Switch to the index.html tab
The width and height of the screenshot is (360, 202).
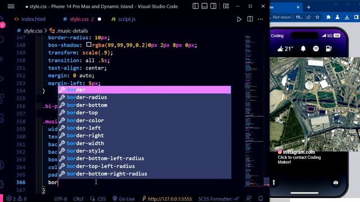pyautogui.click(x=30, y=19)
